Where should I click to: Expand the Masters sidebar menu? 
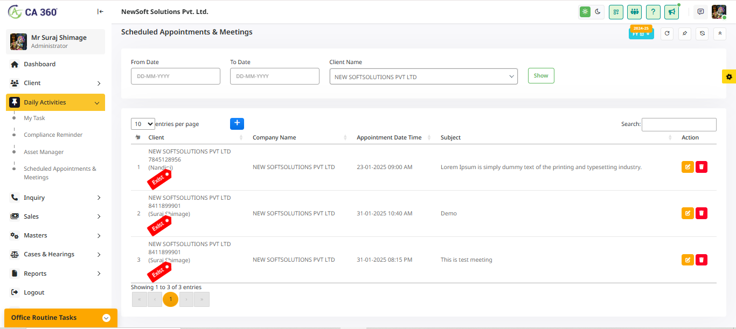[x=55, y=235]
